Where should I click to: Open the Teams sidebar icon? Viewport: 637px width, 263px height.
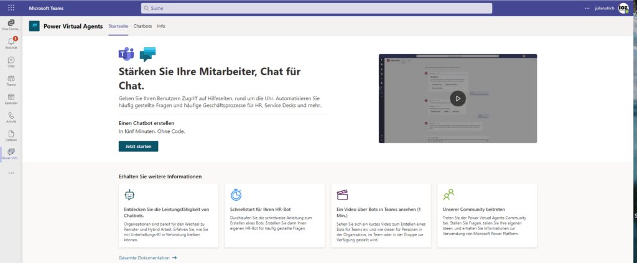(x=11, y=80)
